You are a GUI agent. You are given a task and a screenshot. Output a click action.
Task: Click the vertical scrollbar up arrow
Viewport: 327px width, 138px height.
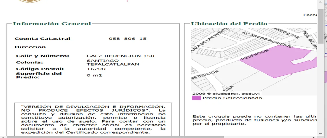tap(321, 2)
